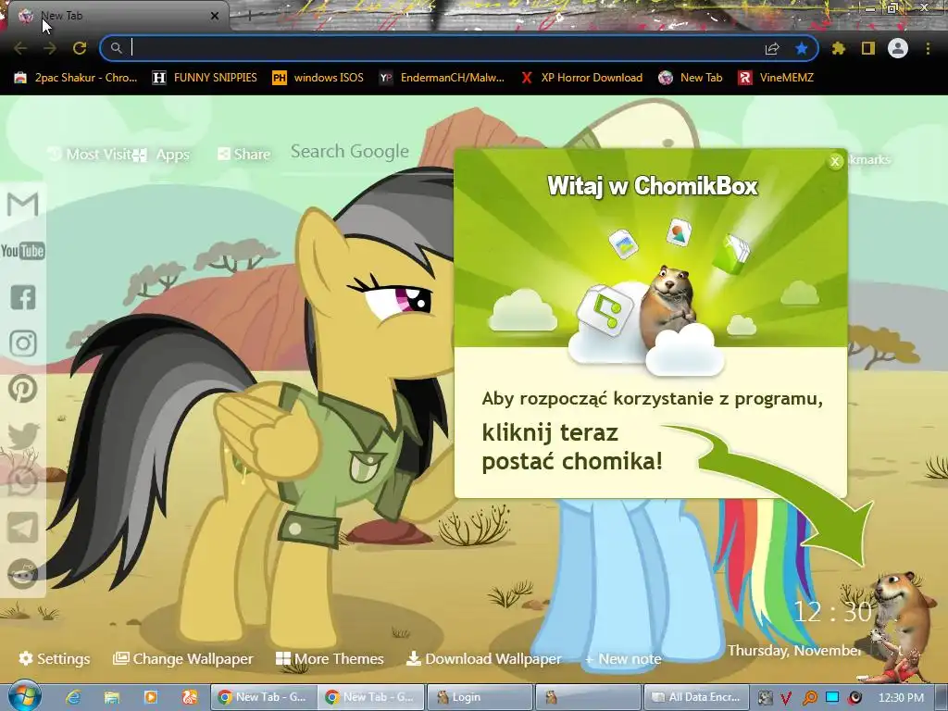Open the Instagram sidebar shortcut

point(23,343)
